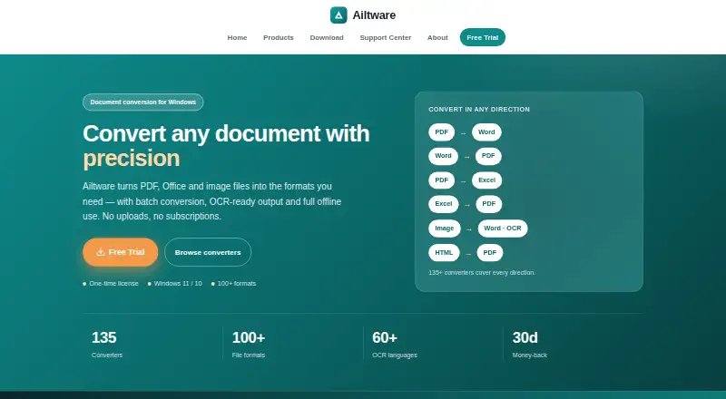Click the Free Trial button in header
Screen dimensions: 726x399
(x=483, y=37)
